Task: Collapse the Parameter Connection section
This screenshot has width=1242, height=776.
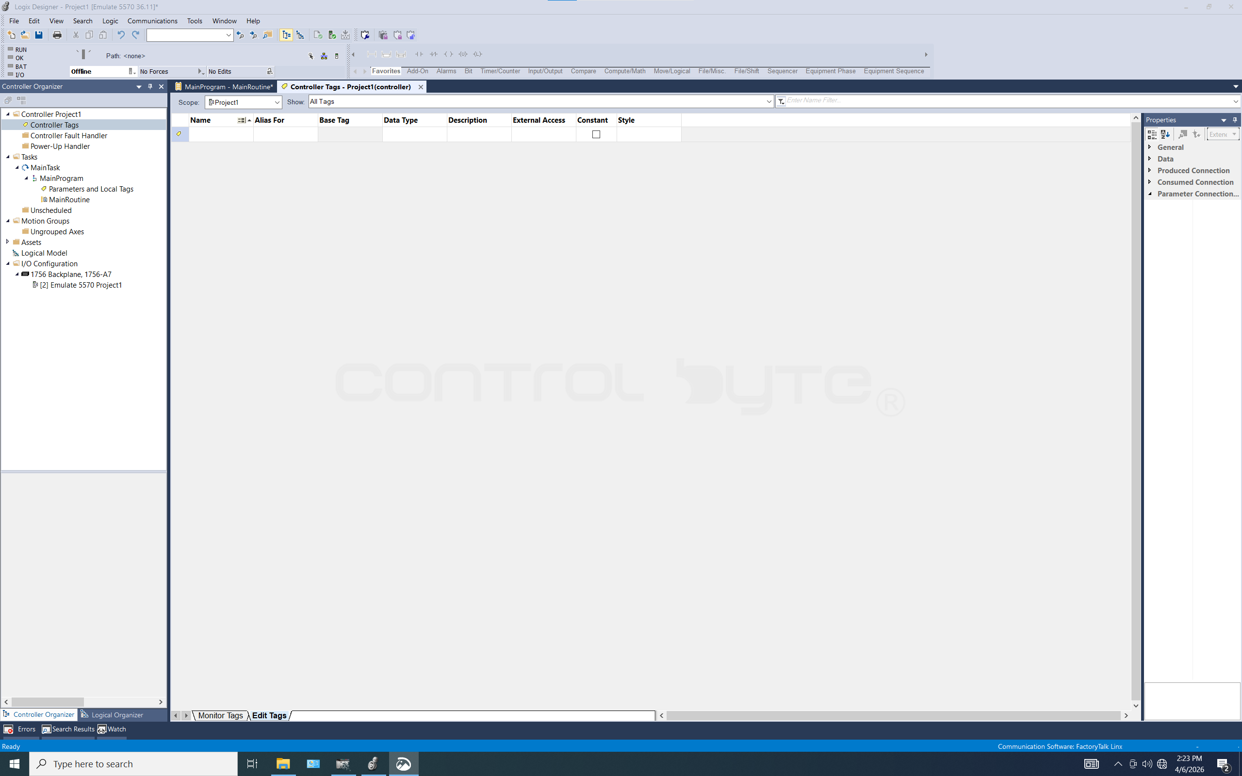Action: coord(1150,194)
